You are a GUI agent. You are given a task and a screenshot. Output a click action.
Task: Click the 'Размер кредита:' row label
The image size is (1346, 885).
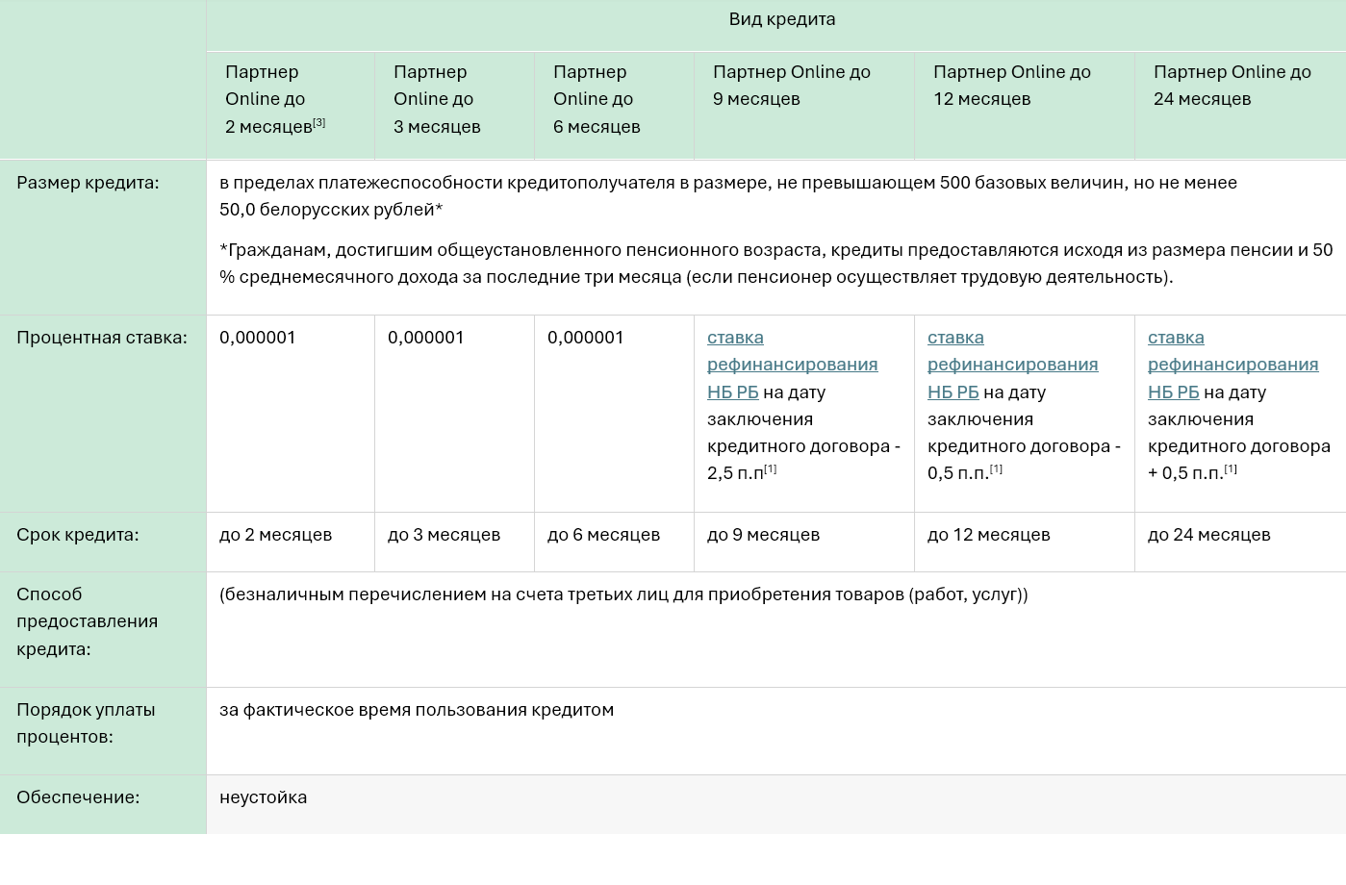click(x=88, y=183)
